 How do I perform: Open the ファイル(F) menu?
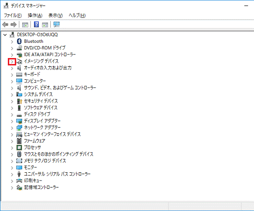pos(13,16)
